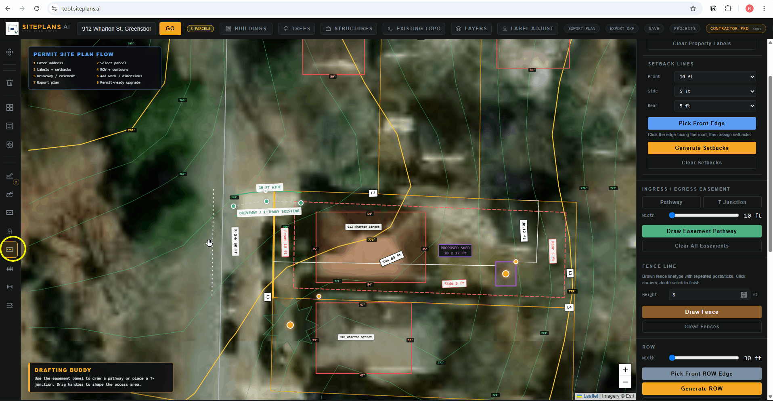Click the Draw Fence button

click(702, 312)
